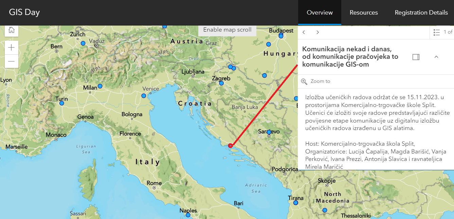Viewport: 454px width, 219px height.
Task: Open the feature list menu icon
Action: (437, 32)
